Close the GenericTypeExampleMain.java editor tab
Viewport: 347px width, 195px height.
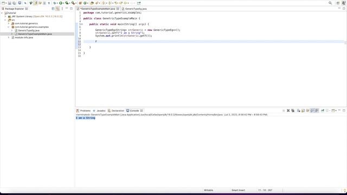coord(118,9)
